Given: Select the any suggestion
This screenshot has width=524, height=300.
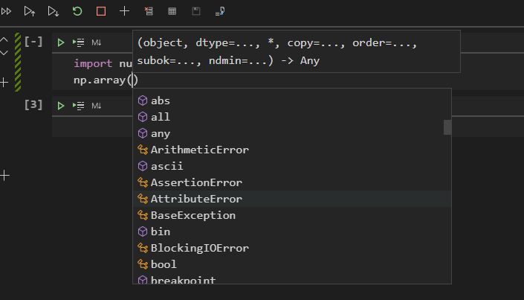Looking at the screenshot, I should [x=292, y=133].
